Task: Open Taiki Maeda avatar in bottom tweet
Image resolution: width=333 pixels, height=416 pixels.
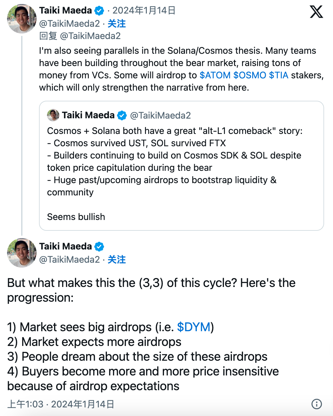Action: (x=22, y=253)
